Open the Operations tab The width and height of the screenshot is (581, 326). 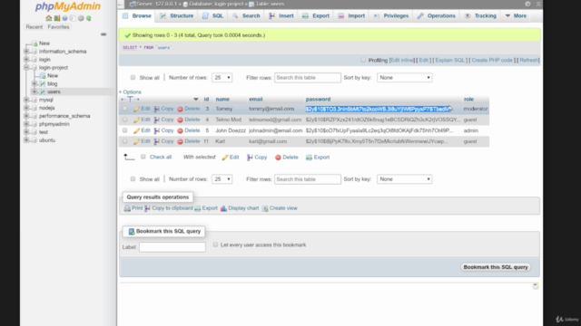coord(437,16)
